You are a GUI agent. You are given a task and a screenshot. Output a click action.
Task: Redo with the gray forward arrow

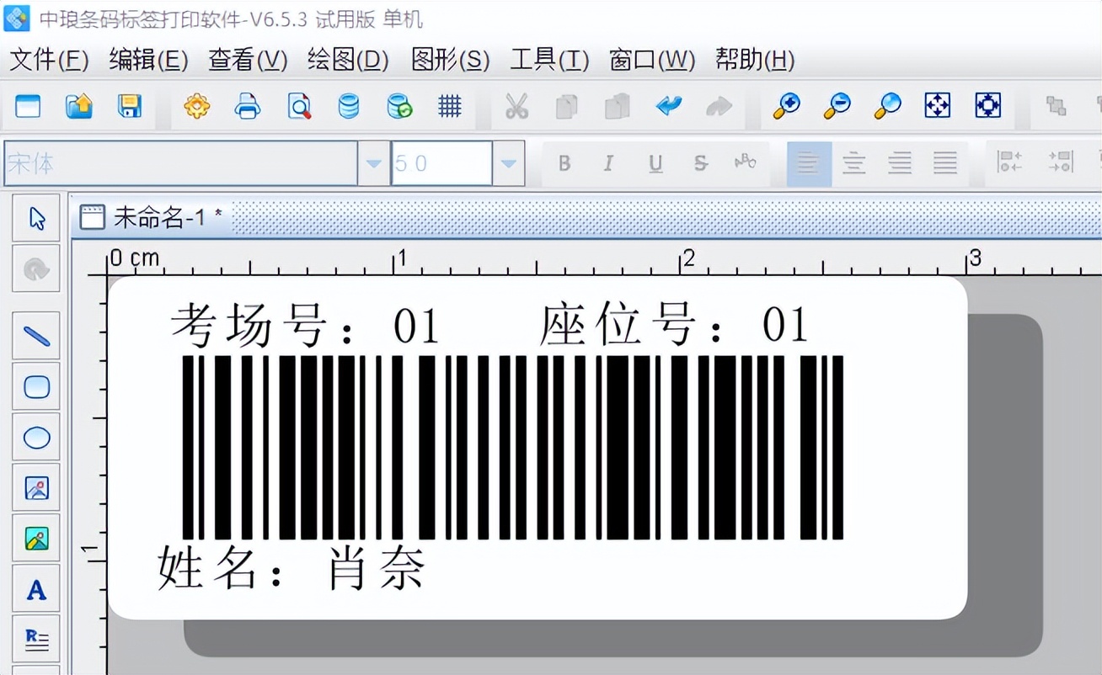(719, 106)
